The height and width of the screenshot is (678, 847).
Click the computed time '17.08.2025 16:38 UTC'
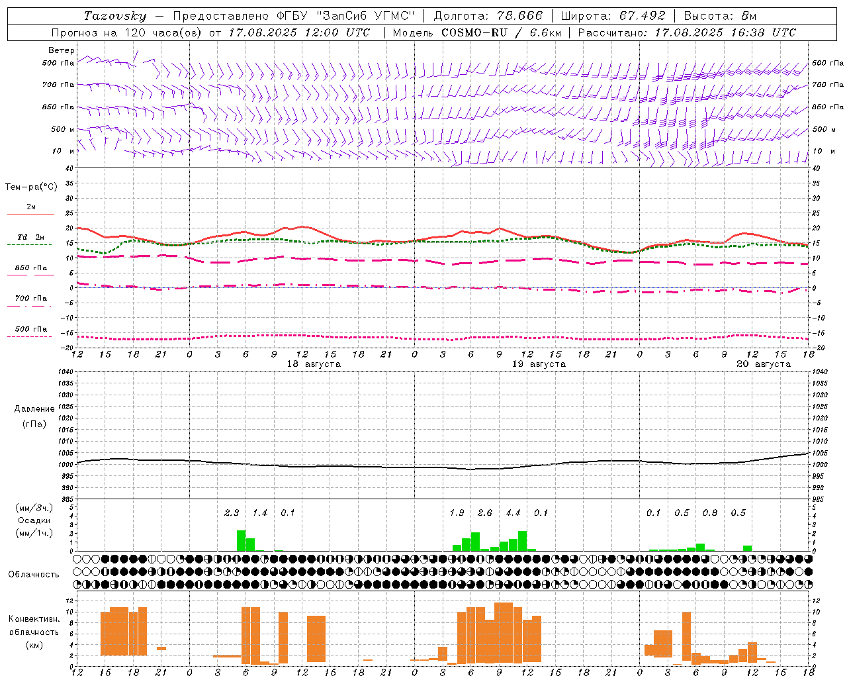pyautogui.click(x=725, y=32)
